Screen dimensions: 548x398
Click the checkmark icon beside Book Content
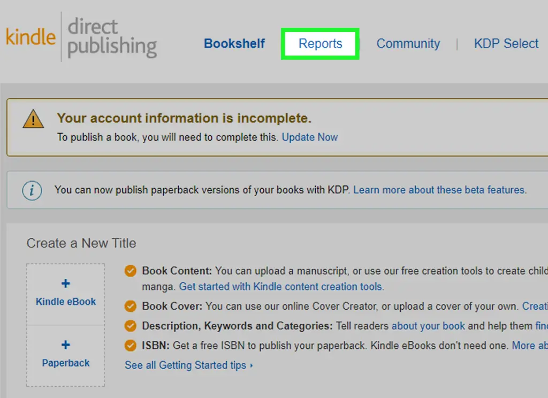coord(130,271)
